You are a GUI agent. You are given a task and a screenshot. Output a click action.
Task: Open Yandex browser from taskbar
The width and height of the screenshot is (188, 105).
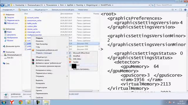click(x=12, y=102)
